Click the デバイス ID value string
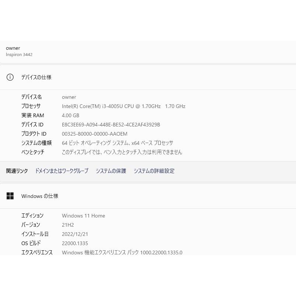Screen dimensions: 296x296 (111, 125)
